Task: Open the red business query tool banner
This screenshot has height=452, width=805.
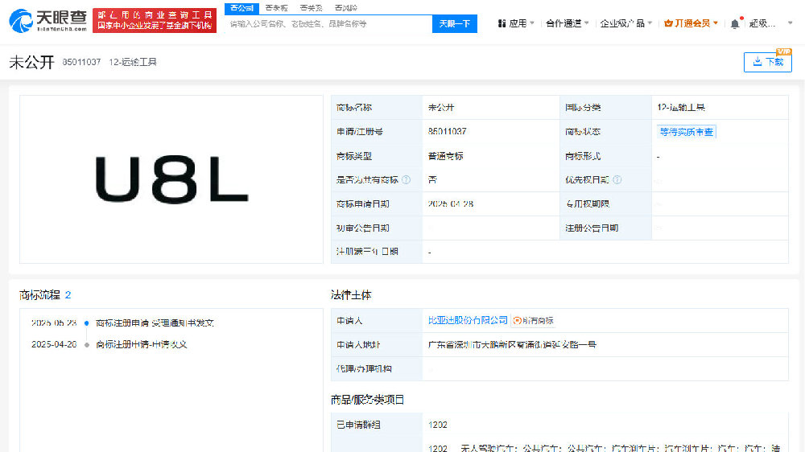Action: pos(155,21)
